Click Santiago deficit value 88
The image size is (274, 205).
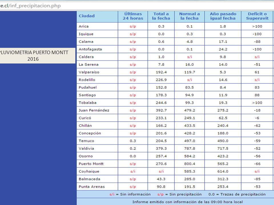click(x=257, y=95)
